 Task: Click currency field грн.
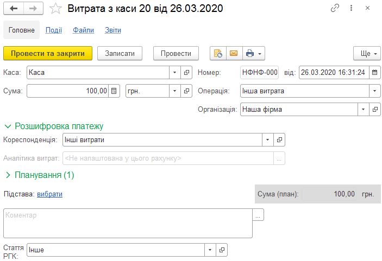coord(147,91)
